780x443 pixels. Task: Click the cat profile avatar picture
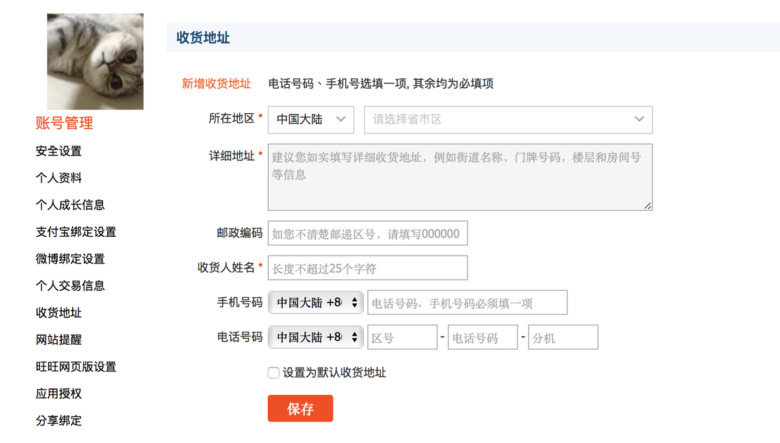[x=96, y=62]
